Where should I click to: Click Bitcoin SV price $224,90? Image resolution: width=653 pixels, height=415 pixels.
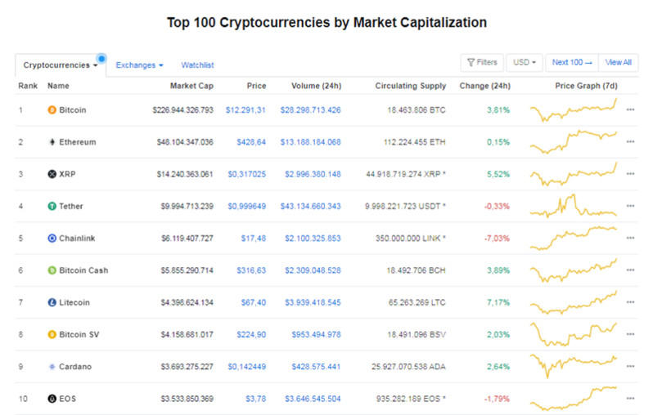point(250,334)
